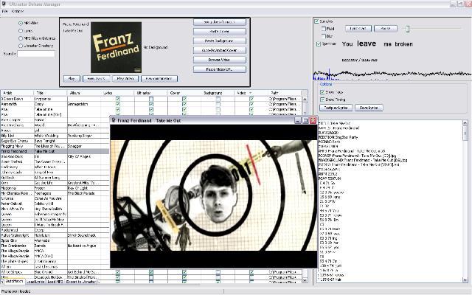
Task: Click the Video column header sort arrow
Action: click(x=251, y=93)
